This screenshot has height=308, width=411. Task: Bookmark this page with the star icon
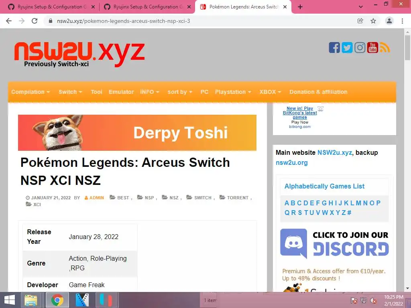pos(373,21)
